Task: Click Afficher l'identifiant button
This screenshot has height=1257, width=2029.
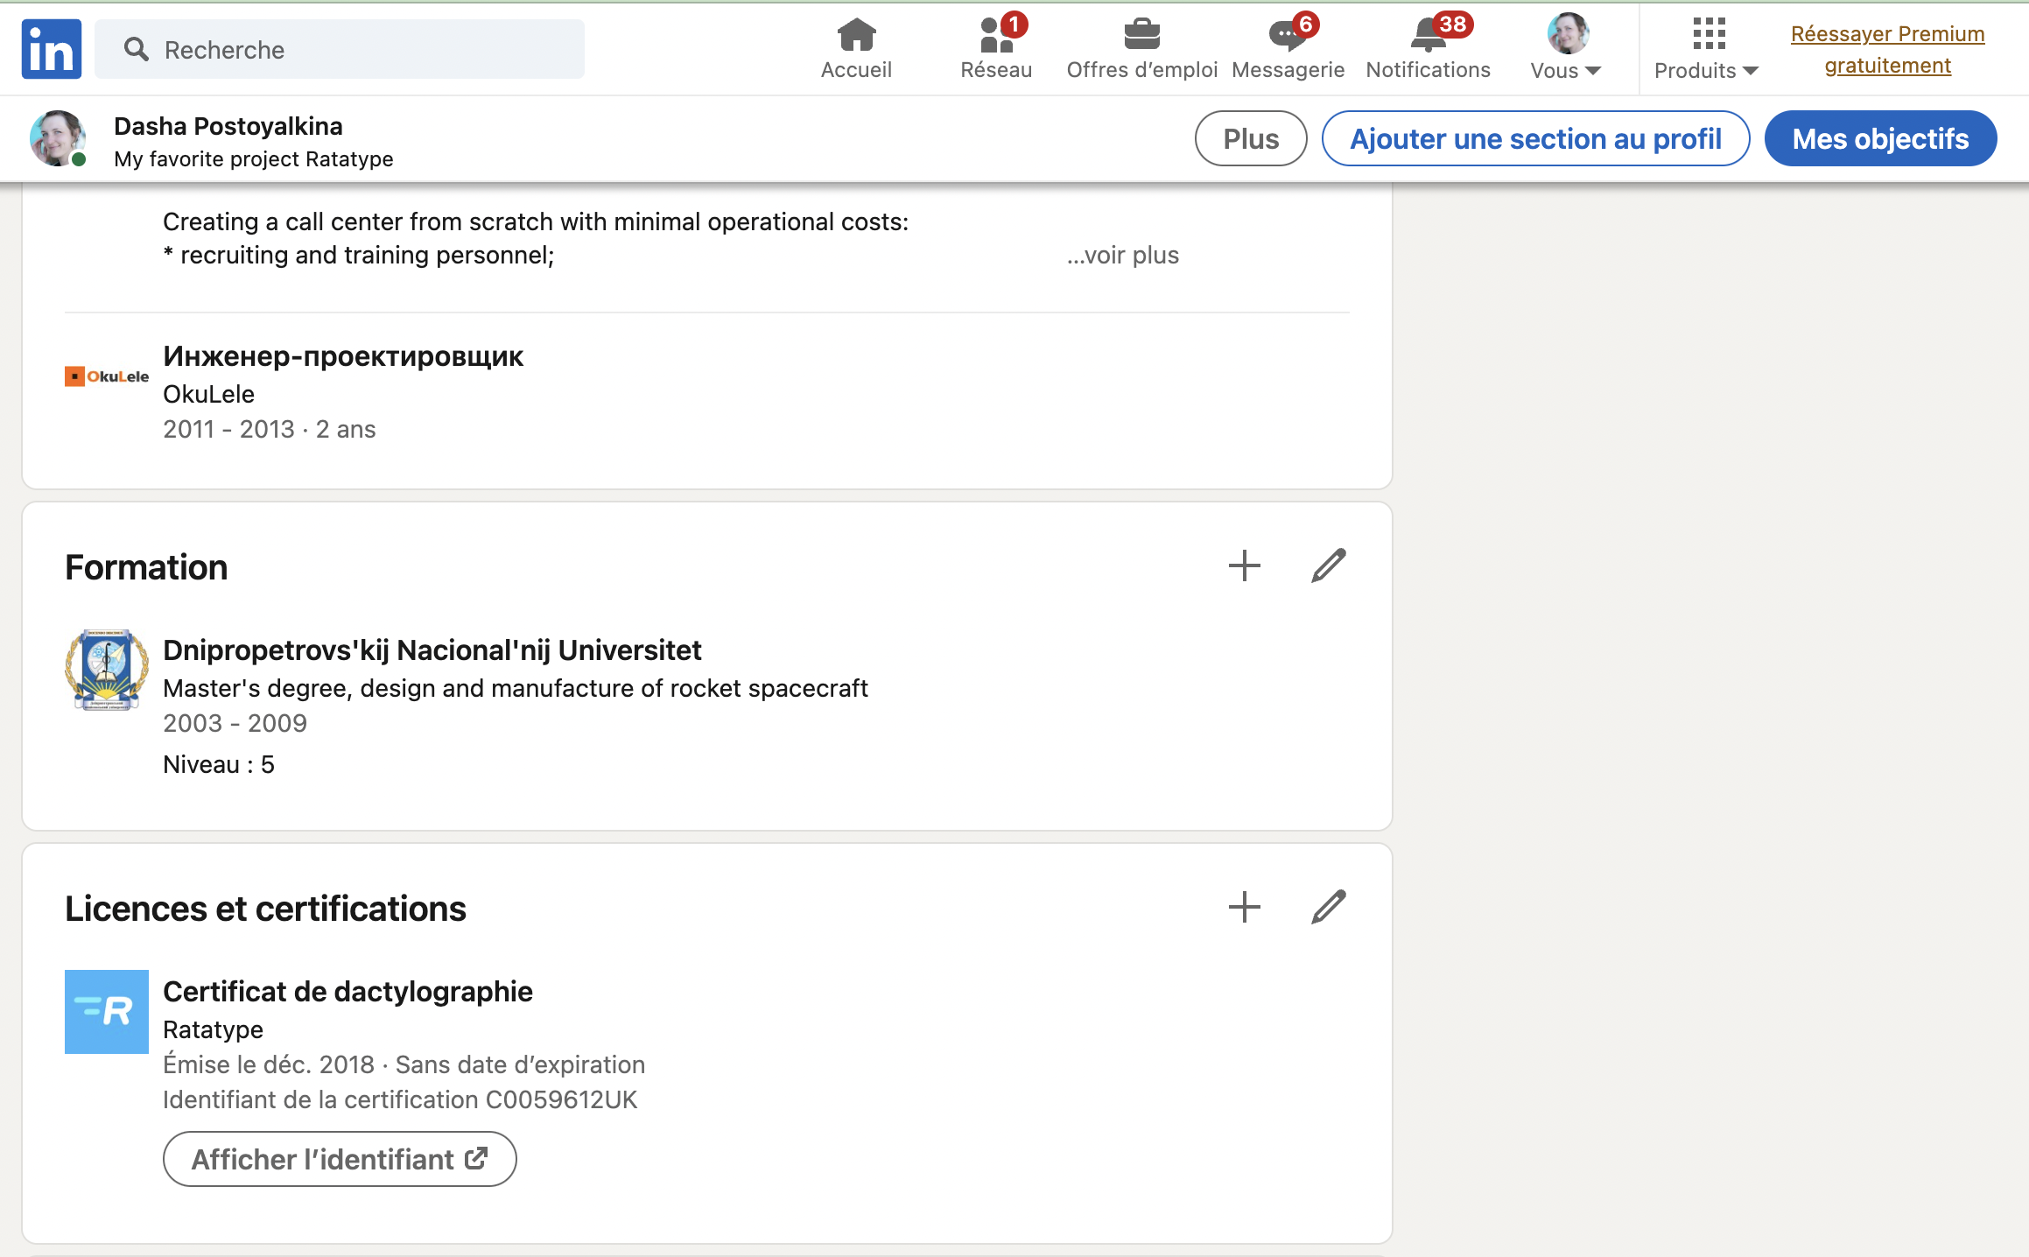Action: (x=340, y=1159)
